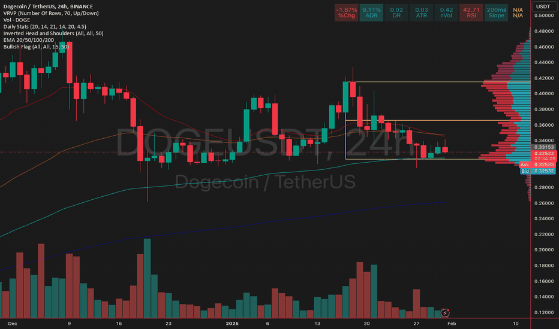Screen dimensions: 559x329
Task: Select the VRVP indicator legend
Action: pos(51,13)
